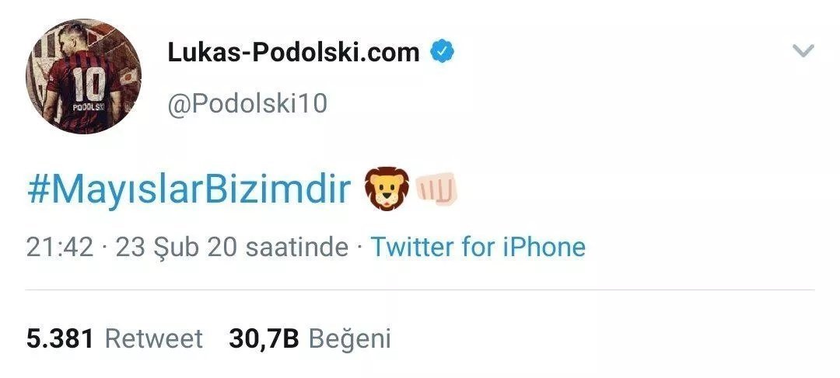Screen dimensions: 840x378
Task: View the Retweet label list
Action: click(x=153, y=338)
